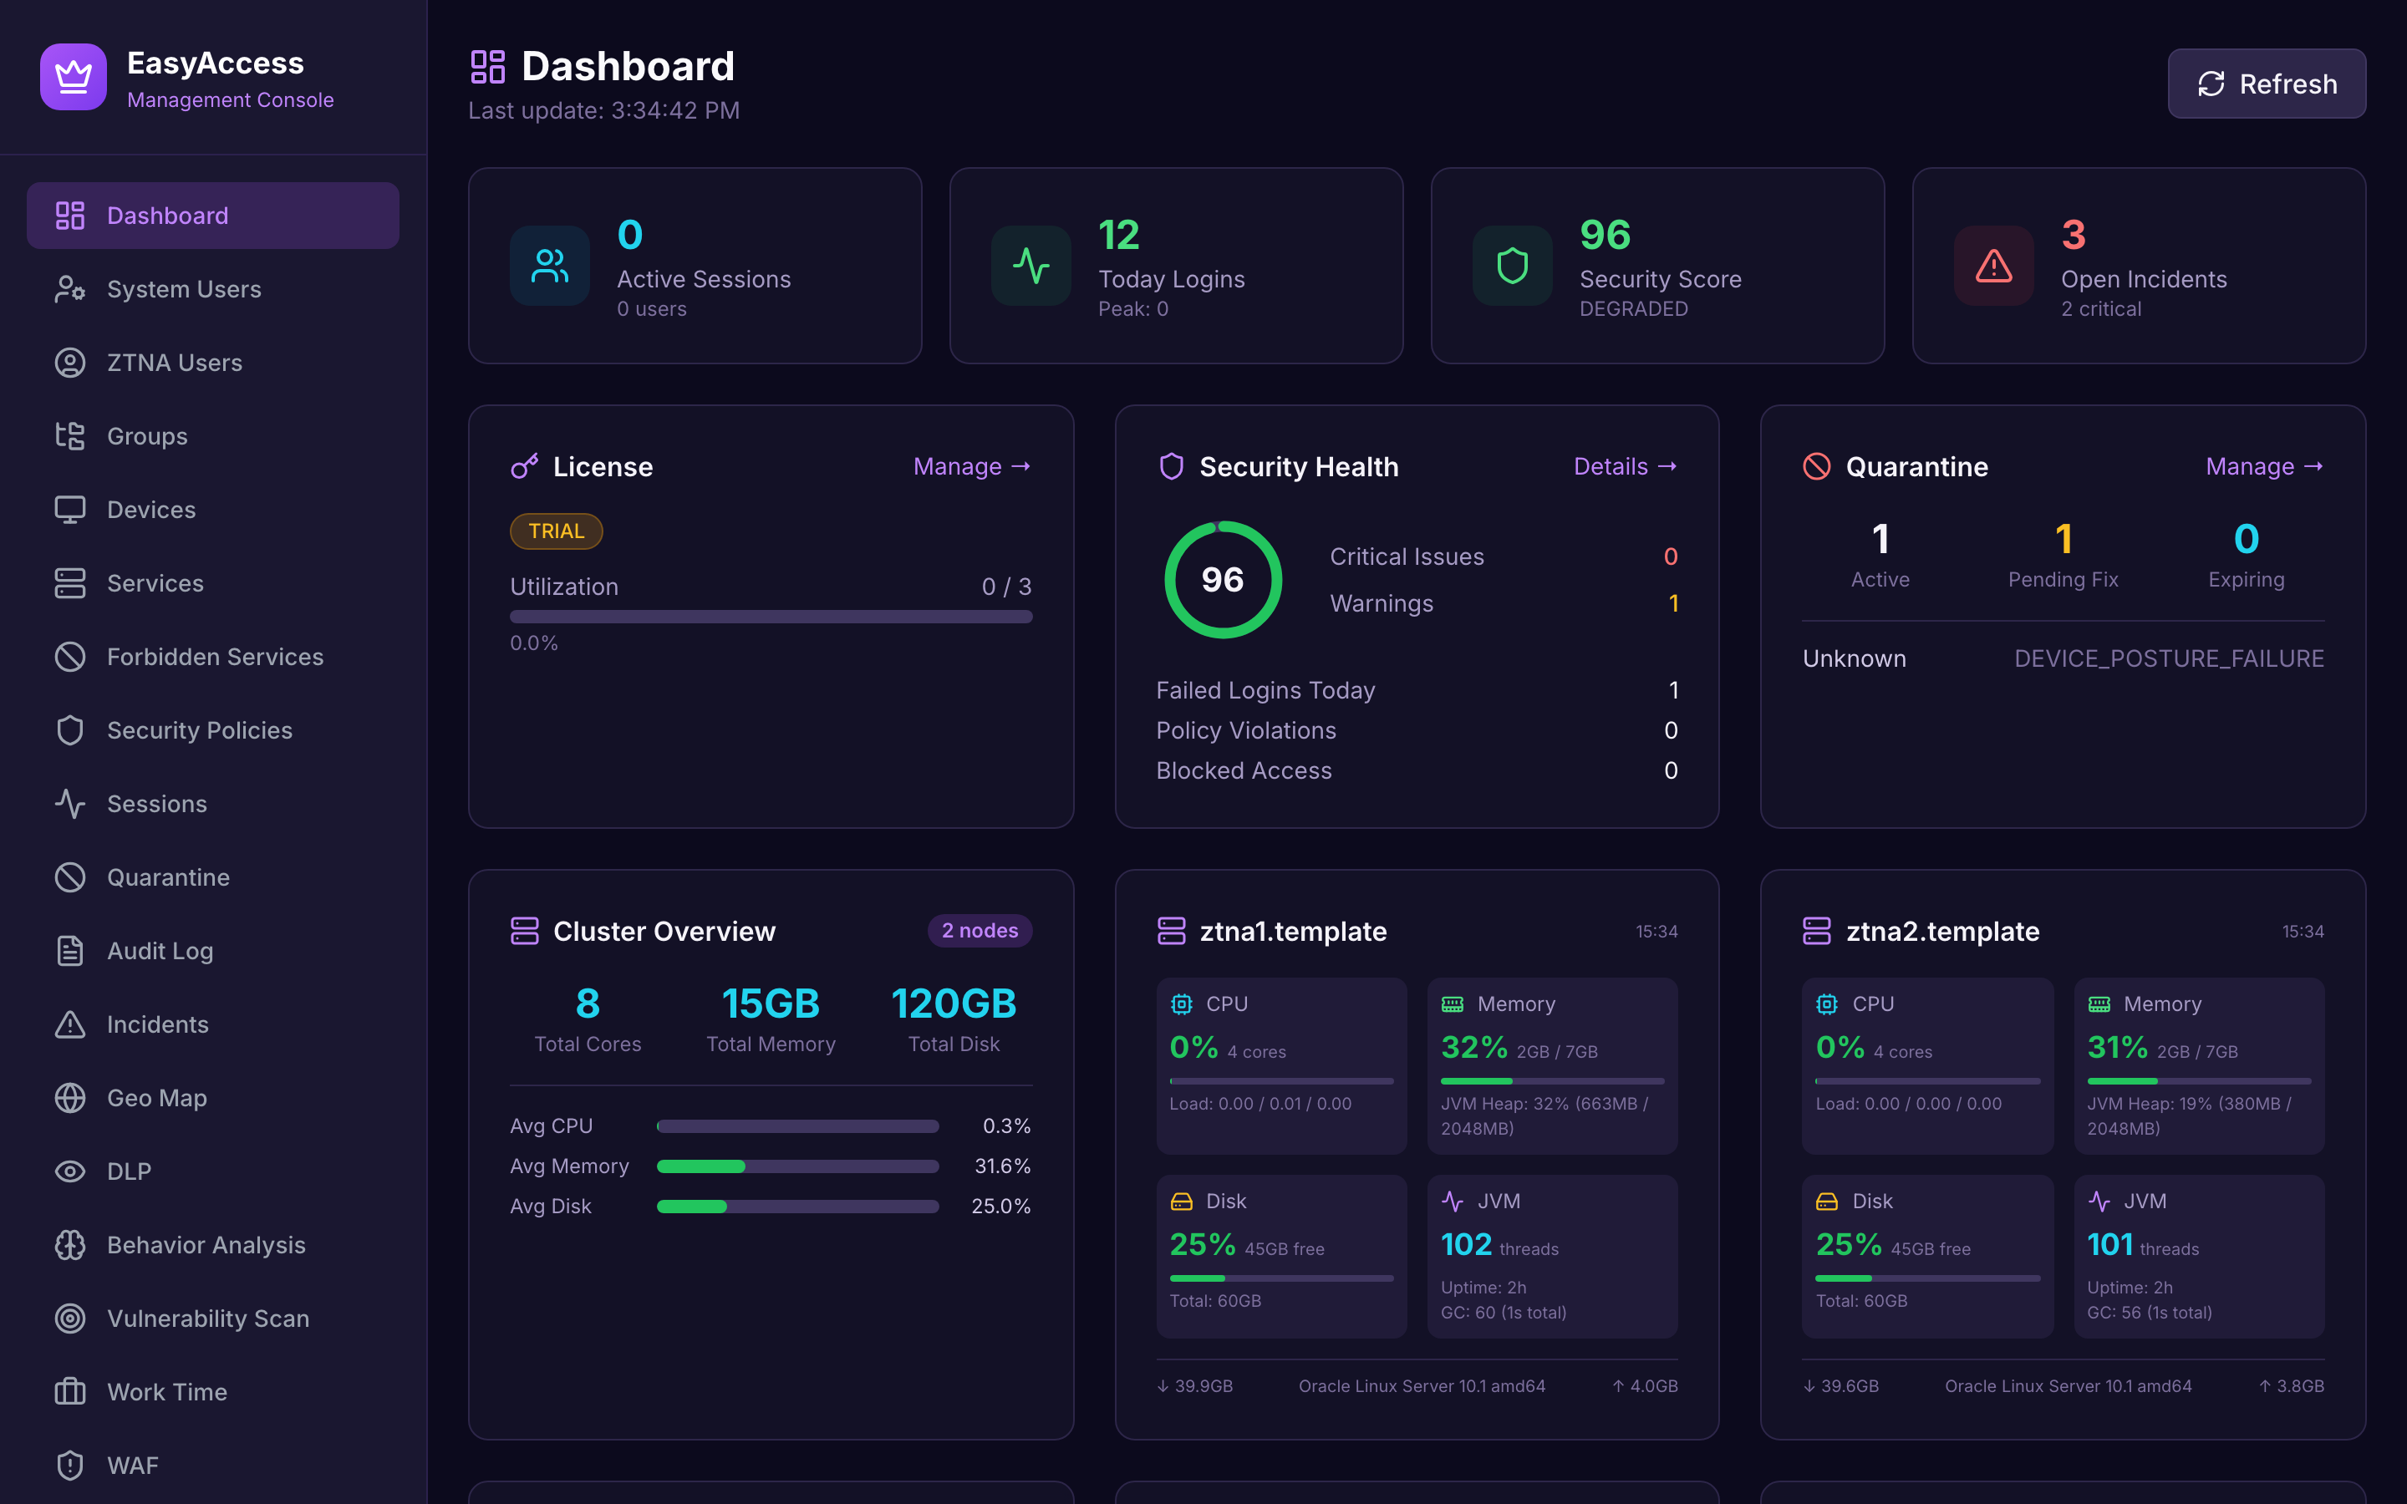The height and width of the screenshot is (1504, 2407).
Task: Click the EasyAccess crown logo
Action: click(x=73, y=75)
